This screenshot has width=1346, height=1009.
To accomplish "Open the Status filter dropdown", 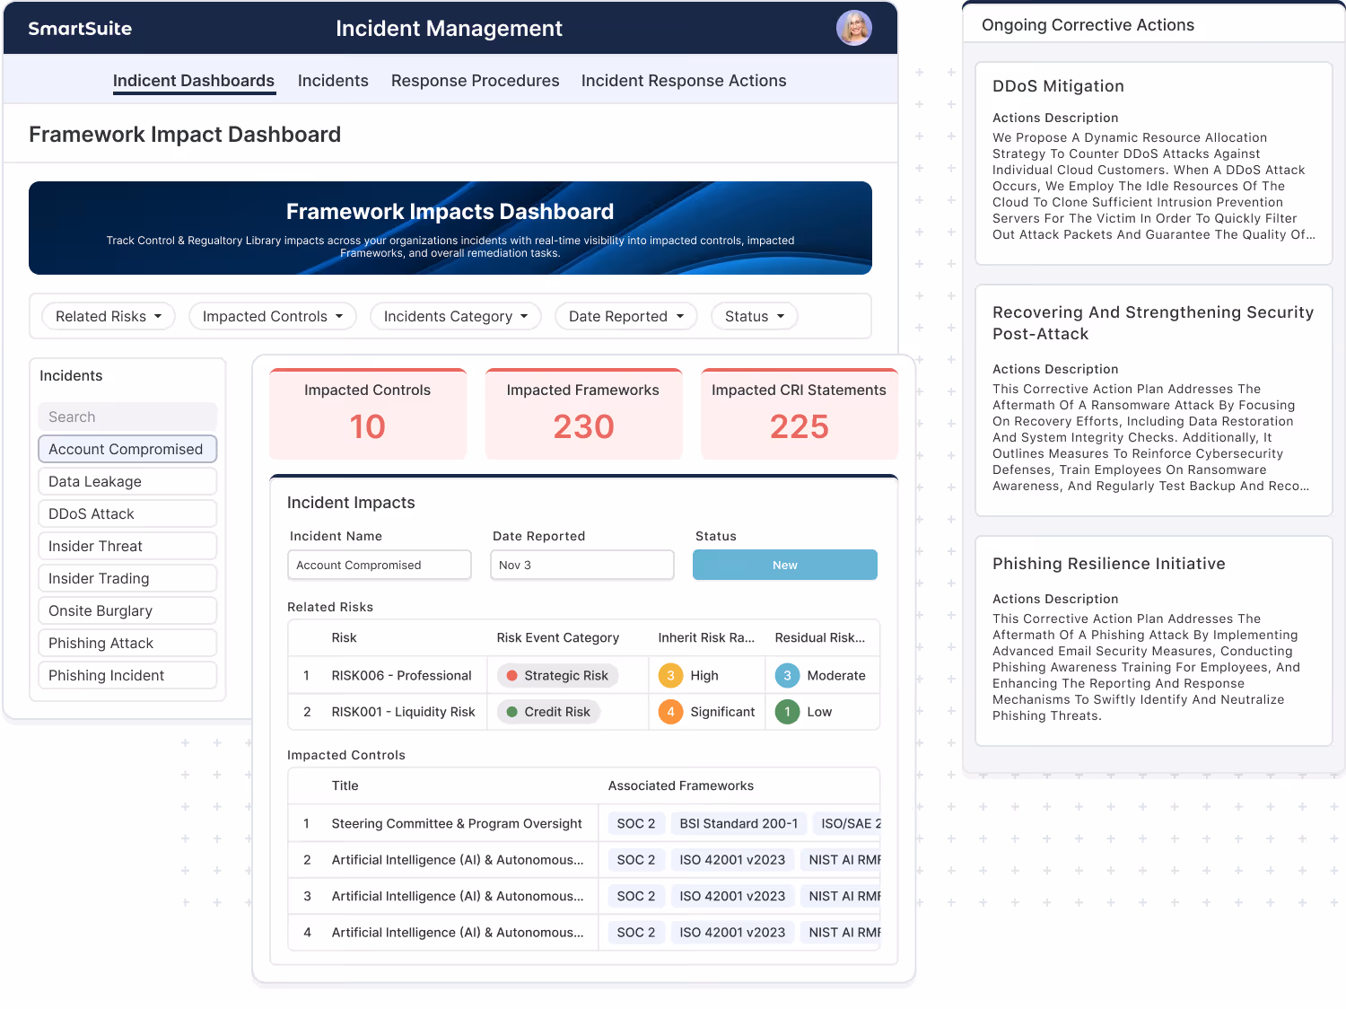I will pos(755,316).
